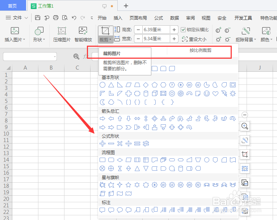Decrease width with the minus stepper
The width and height of the screenshot is (277, 220).
[138, 39]
